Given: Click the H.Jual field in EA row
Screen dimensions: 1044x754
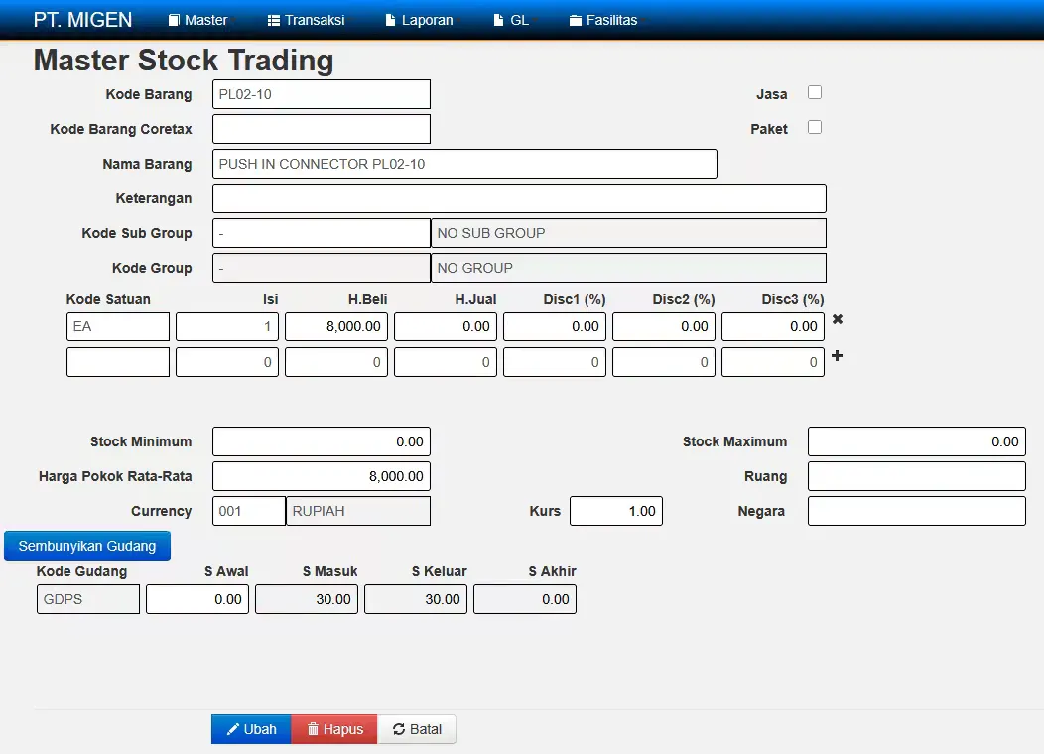Looking at the screenshot, I should click(x=446, y=326).
